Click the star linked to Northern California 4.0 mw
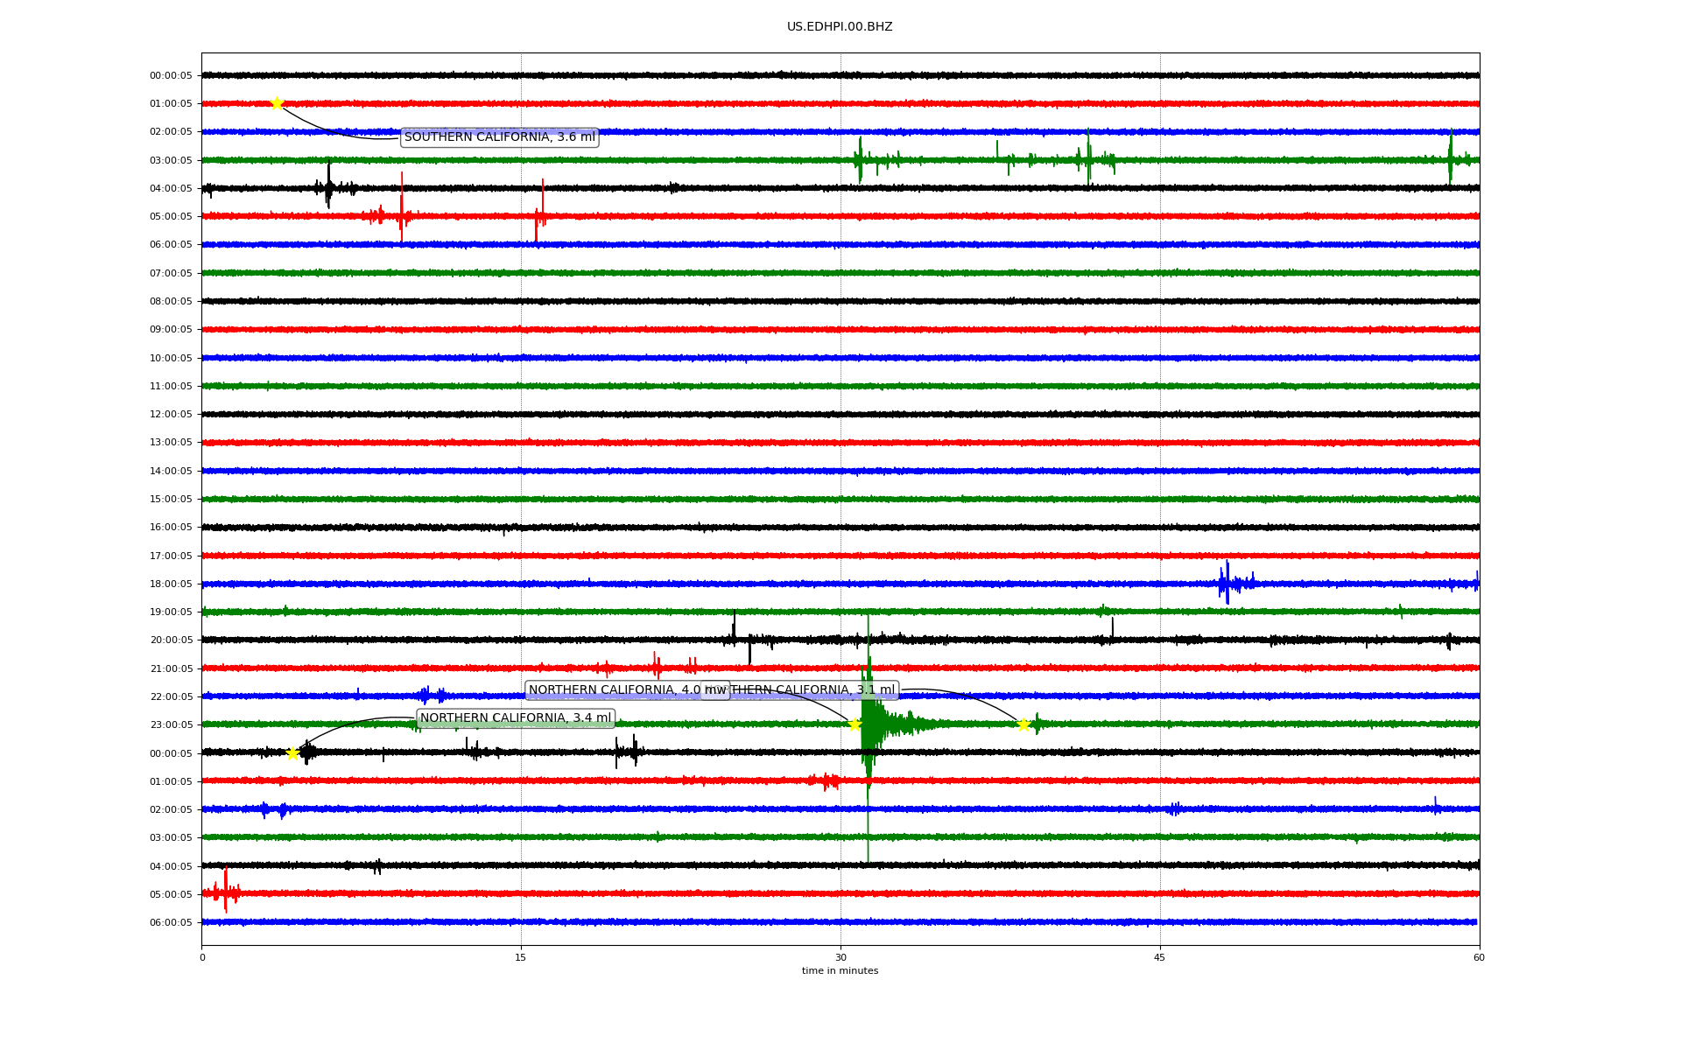 (855, 724)
